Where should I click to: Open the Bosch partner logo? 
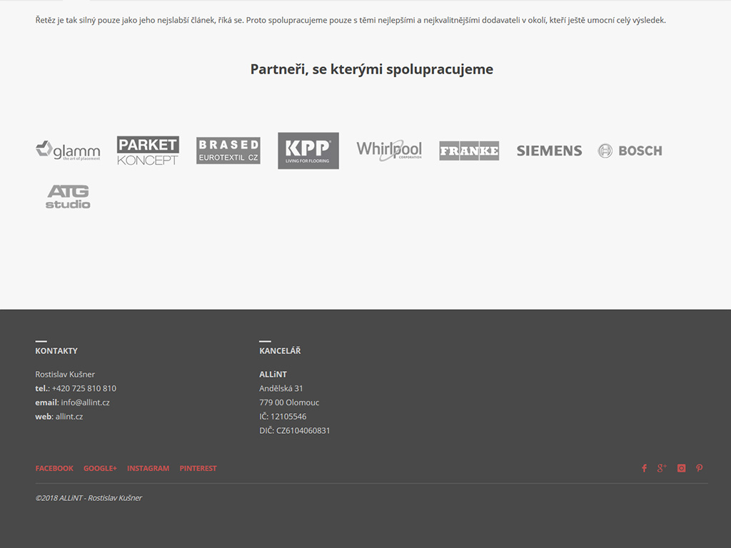tap(630, 151)
